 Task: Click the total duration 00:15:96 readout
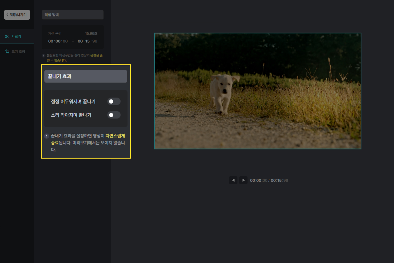(279, 181)
